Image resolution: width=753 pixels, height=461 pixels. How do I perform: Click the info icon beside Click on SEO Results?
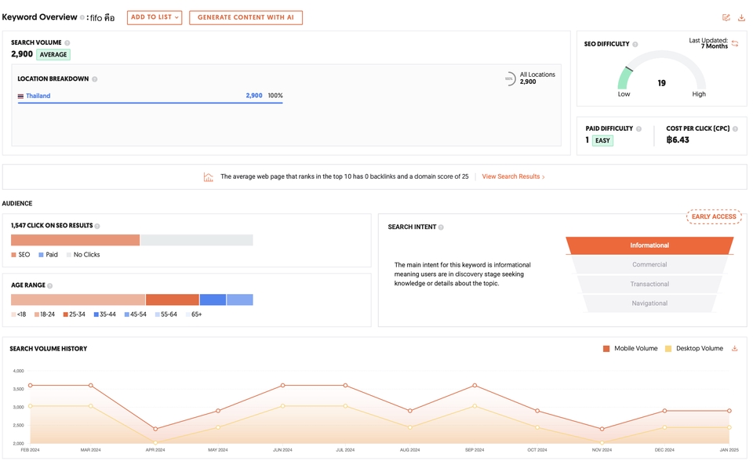click(x=97, y=226)
